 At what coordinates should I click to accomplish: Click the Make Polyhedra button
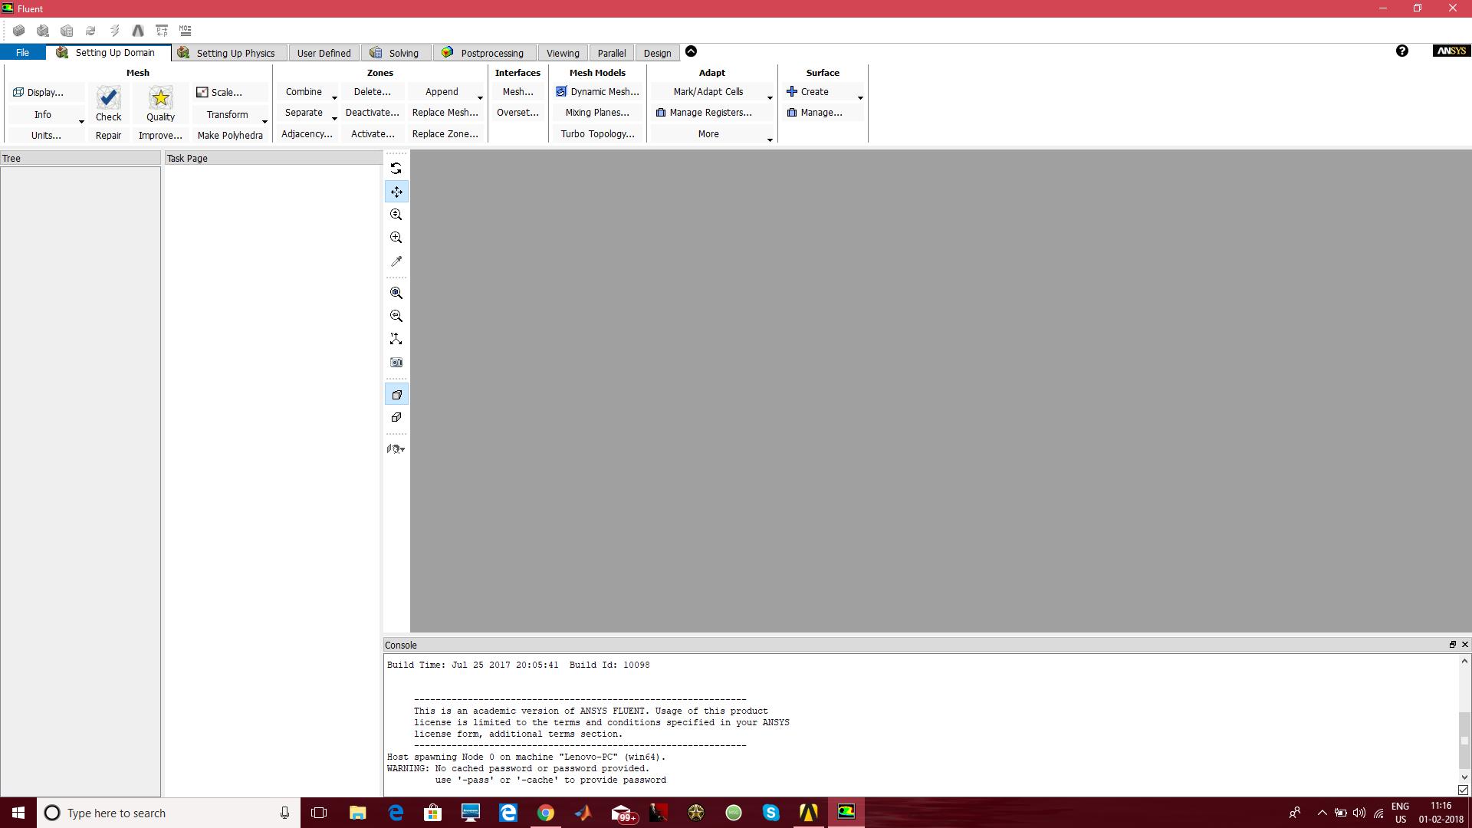click(x=230, y=135)
